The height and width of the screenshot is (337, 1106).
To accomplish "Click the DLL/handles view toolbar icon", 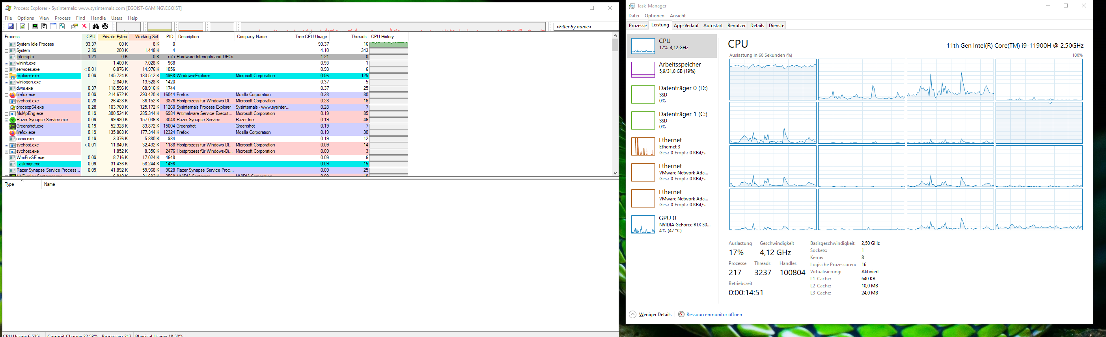I will (x=62, y=27).
